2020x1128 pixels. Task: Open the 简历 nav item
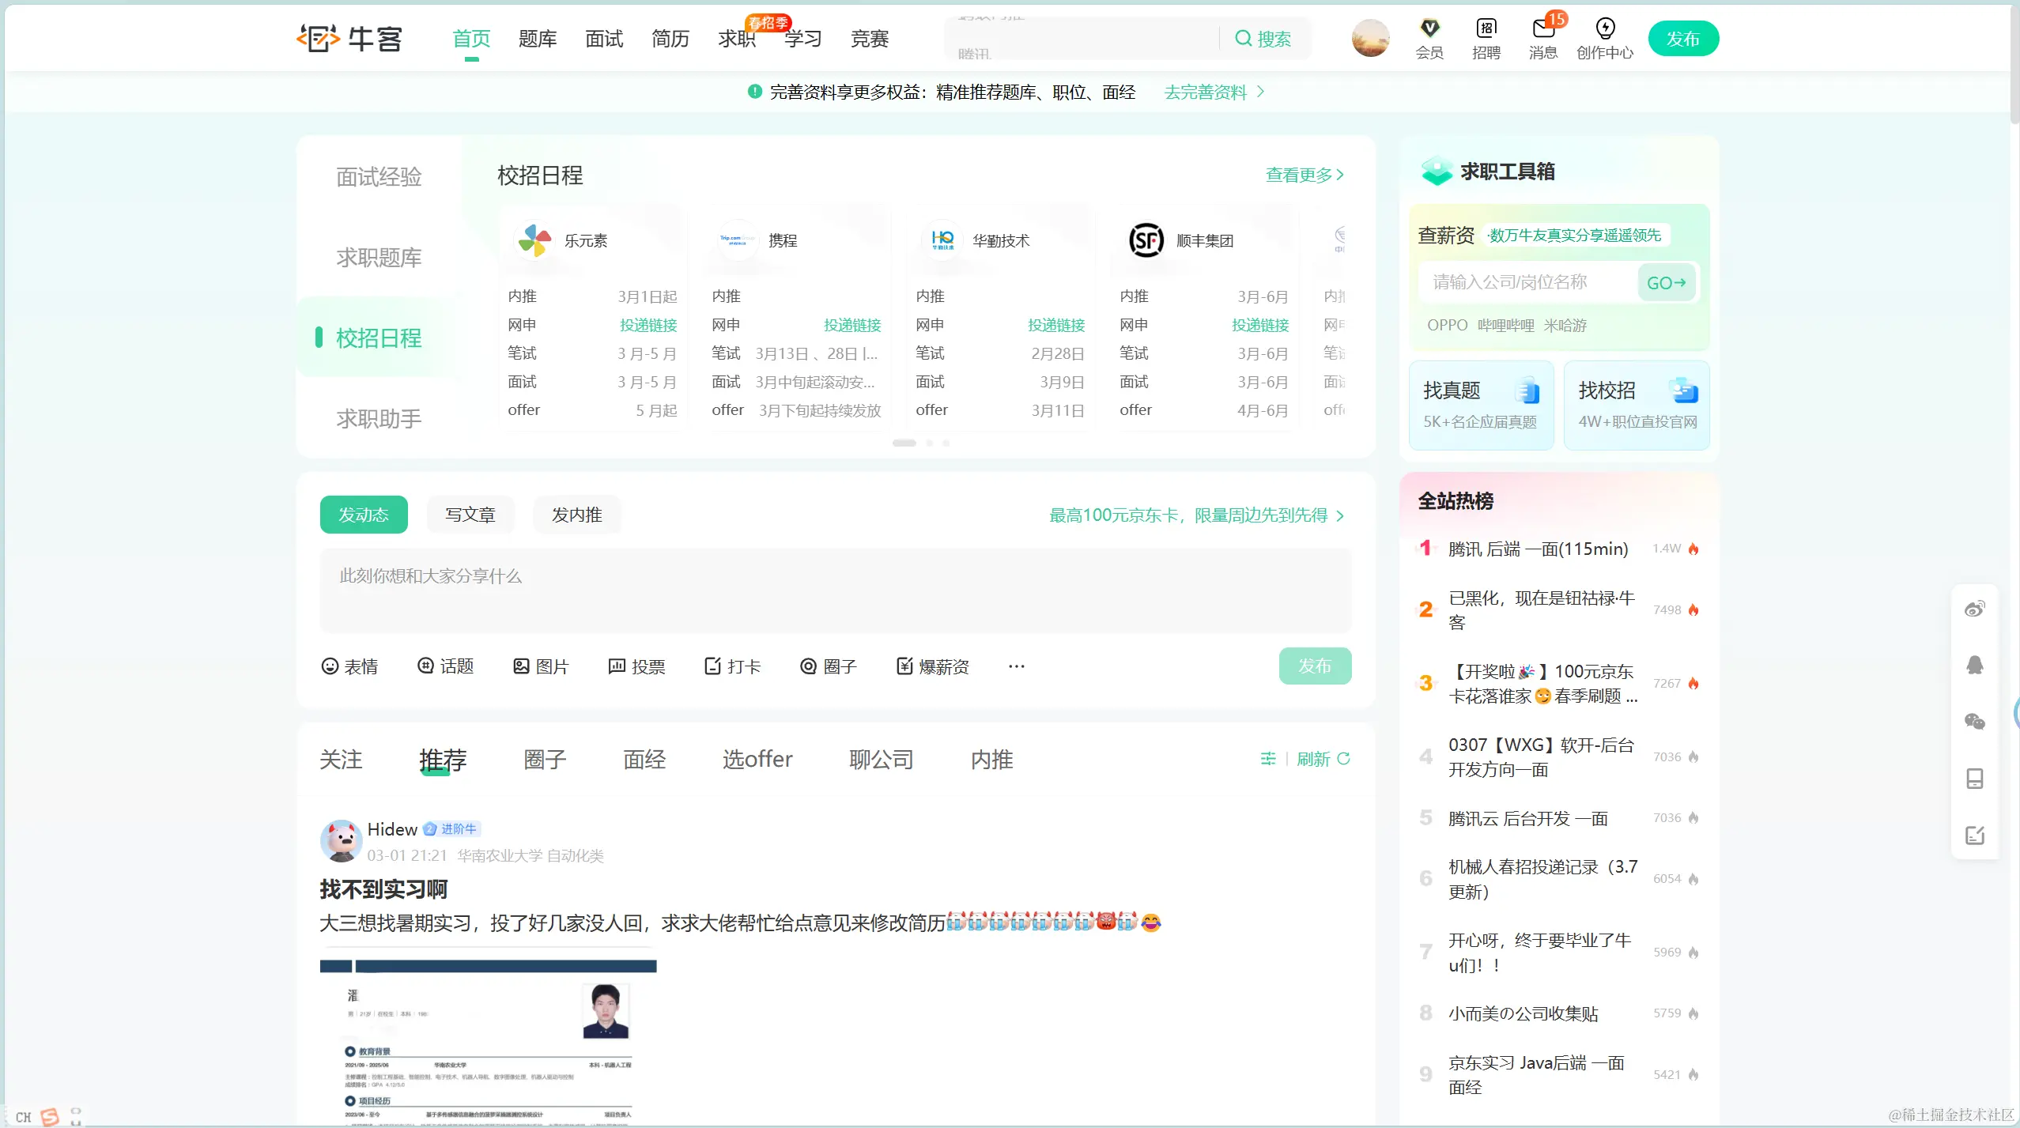click(x=670, y=39)
